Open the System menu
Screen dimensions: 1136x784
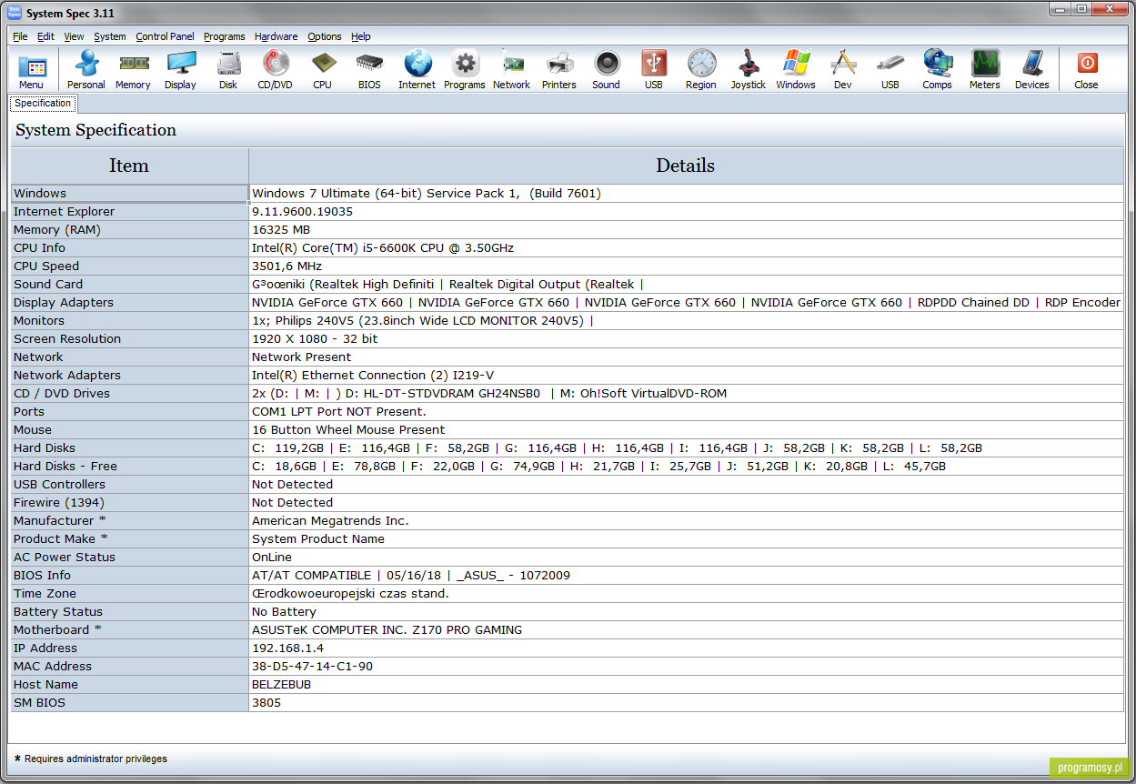point(110,36)
